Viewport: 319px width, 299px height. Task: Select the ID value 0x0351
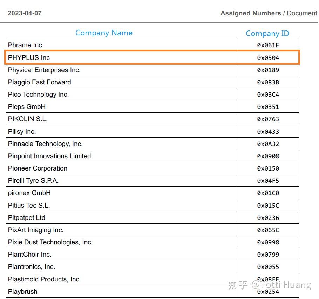(x=268, y=107)
